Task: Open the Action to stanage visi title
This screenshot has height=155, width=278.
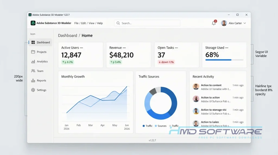Action: point(214,110)
